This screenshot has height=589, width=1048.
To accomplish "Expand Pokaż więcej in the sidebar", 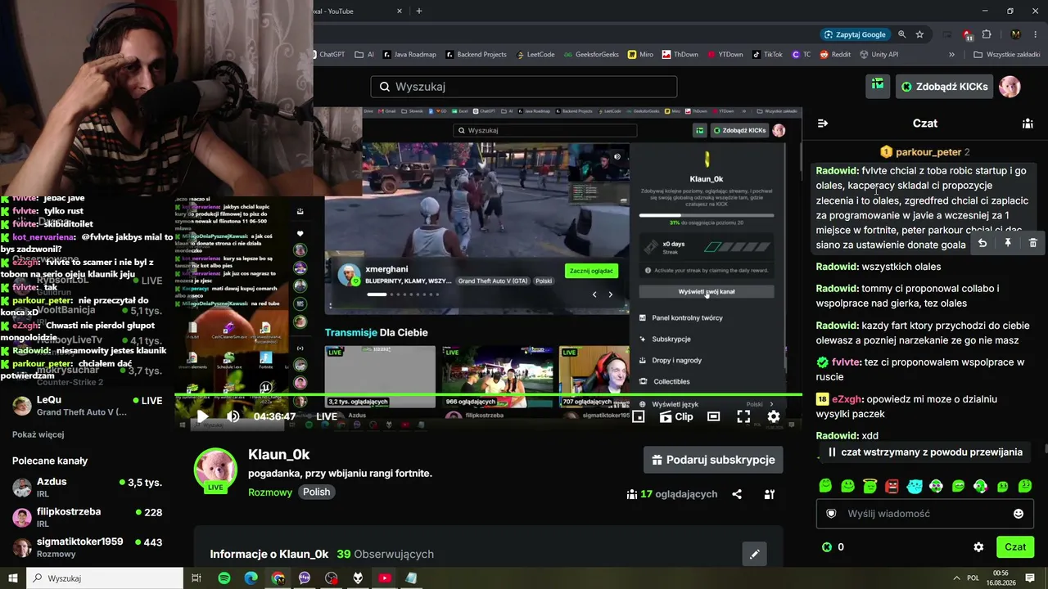I will pos(38,434).
